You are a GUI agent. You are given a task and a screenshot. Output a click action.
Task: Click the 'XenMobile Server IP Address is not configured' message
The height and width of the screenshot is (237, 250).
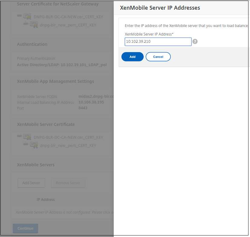click(65, 212)
